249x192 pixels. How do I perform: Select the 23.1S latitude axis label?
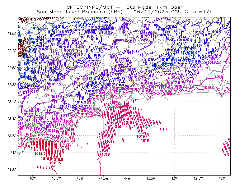coord(12,102)
